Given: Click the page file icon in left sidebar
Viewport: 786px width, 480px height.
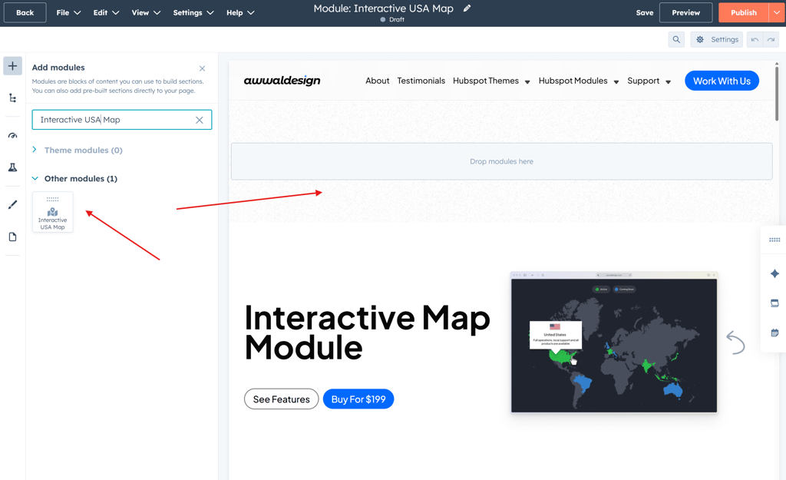Looking at the screenshot, I should click(x=12, y=237).
